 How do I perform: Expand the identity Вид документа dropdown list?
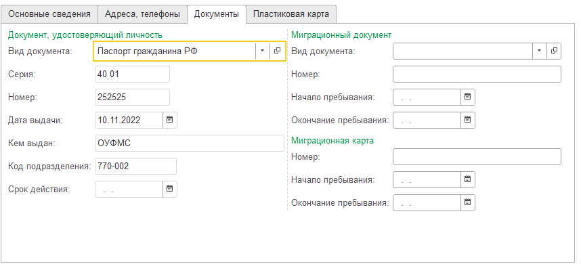262,51
